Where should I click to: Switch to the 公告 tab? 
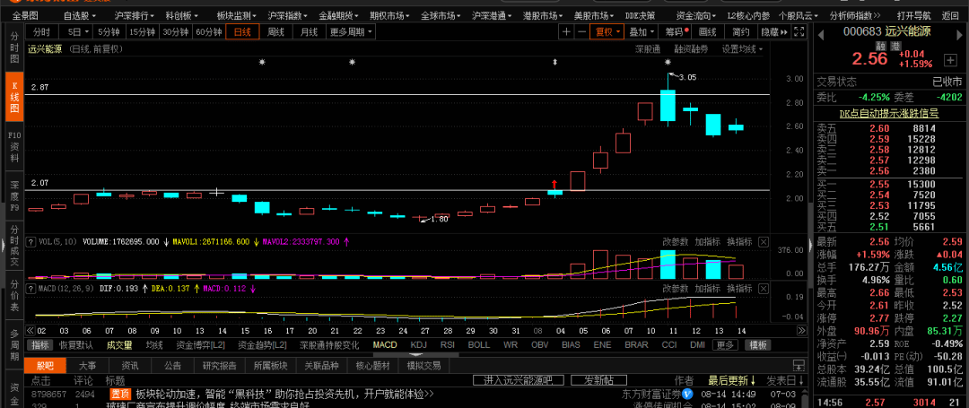(172, 366)
